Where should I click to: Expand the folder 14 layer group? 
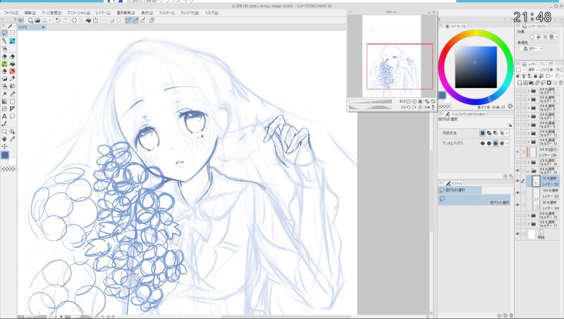[x=528, y=162]
